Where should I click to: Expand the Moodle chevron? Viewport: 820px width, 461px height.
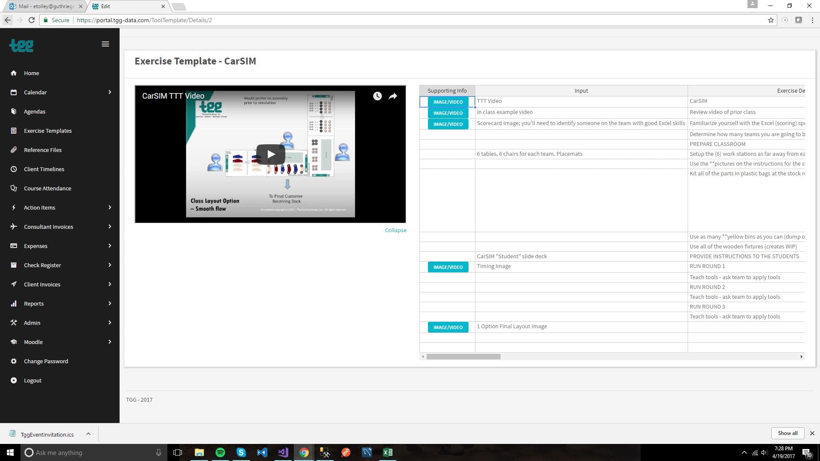click(110, 342)
